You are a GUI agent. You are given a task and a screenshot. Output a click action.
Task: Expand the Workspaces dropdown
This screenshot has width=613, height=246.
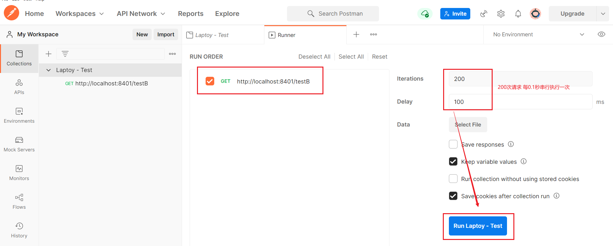[79, 14]
